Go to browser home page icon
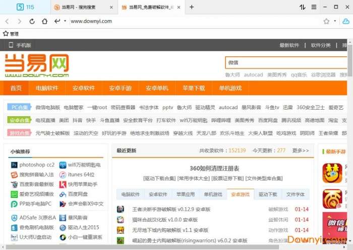This screenshot has height=250, width=353. [x=44, y=21]
